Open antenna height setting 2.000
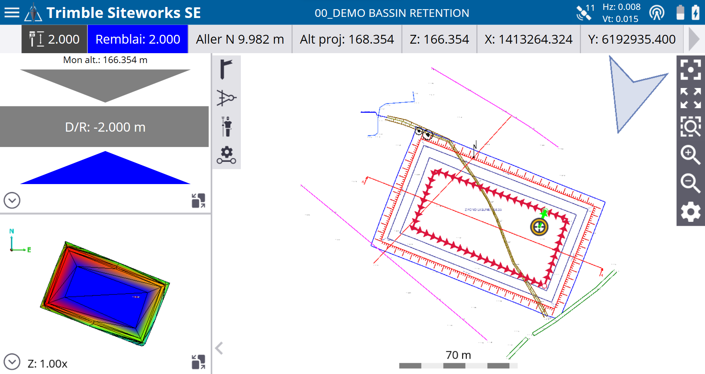This screenshot has height=374, width=705. click(x=54, y=39)
